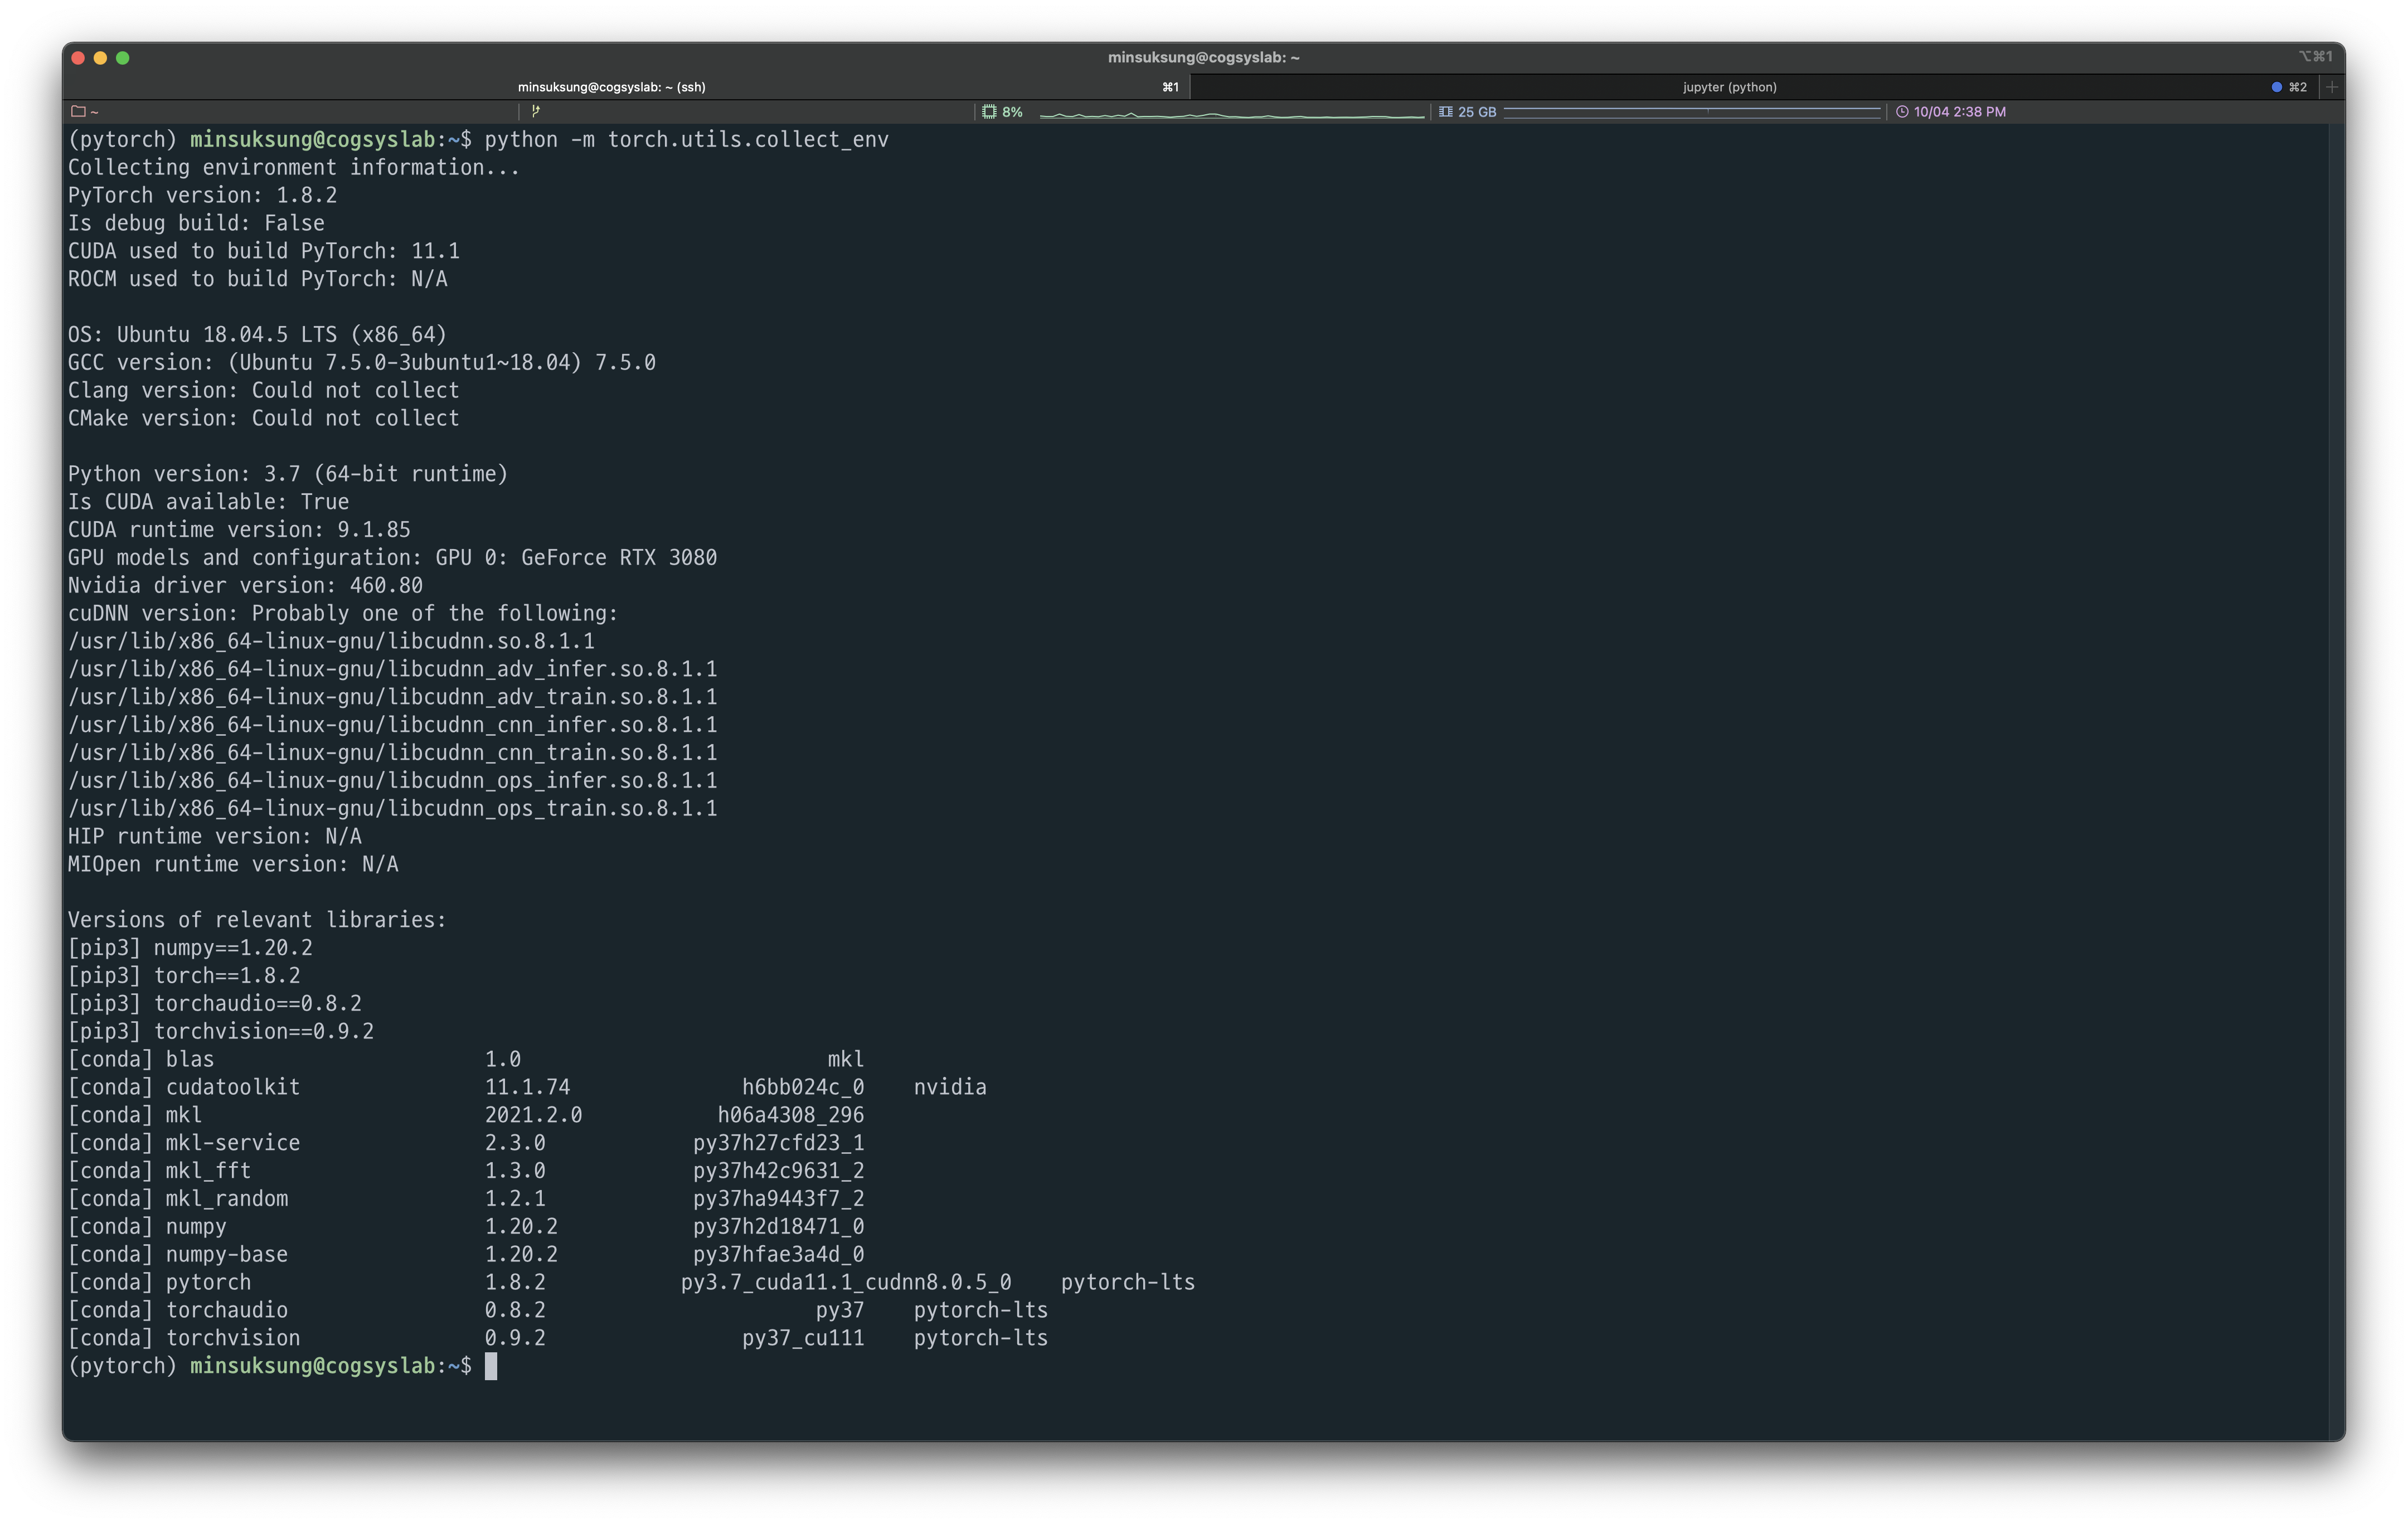Click the green zoom window button
This screenshot has width=2408, height=1524.
point(122,58)
